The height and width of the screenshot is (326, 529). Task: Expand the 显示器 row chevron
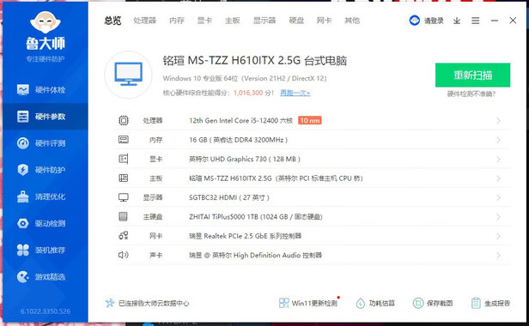(x=498, y=197)
